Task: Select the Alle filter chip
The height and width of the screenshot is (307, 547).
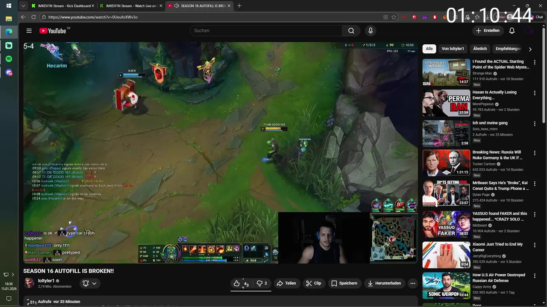Action: (429, 49)
